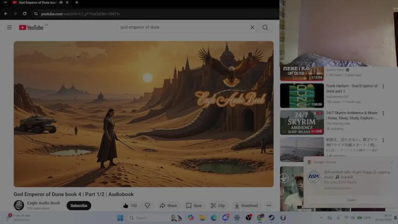Viewport: 398px width, 224px height.
Task: Click the audiobook video player
Action: click(x=144, y=114)
